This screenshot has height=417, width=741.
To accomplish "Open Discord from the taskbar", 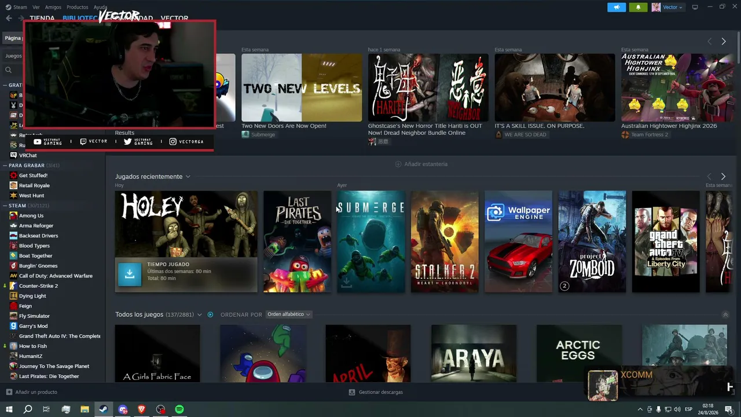I will pos(123,409).
